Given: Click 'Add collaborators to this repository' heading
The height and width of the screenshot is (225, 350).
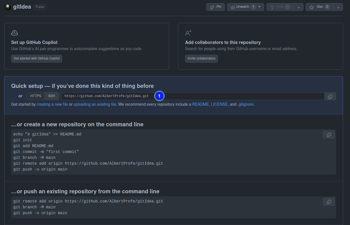Looking at the screenshot, I should (223, 43).
